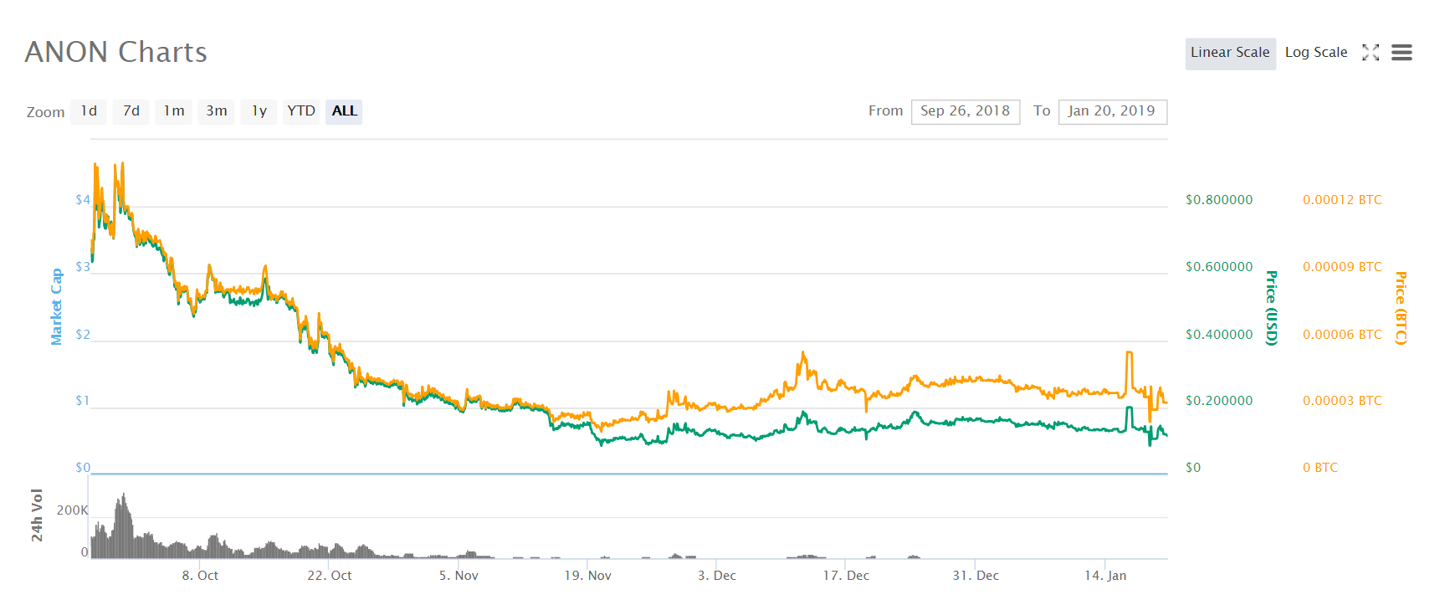Choose the 1y zoom range

point(259,111)
